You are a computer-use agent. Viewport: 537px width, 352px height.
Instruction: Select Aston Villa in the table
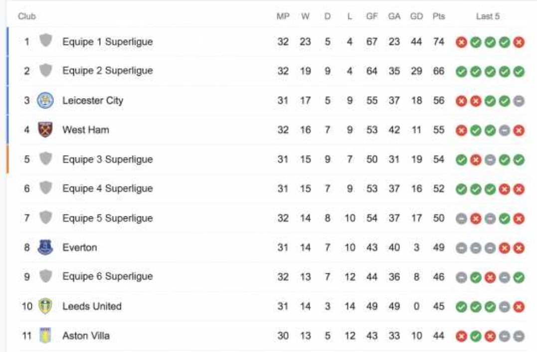(86, 336)
